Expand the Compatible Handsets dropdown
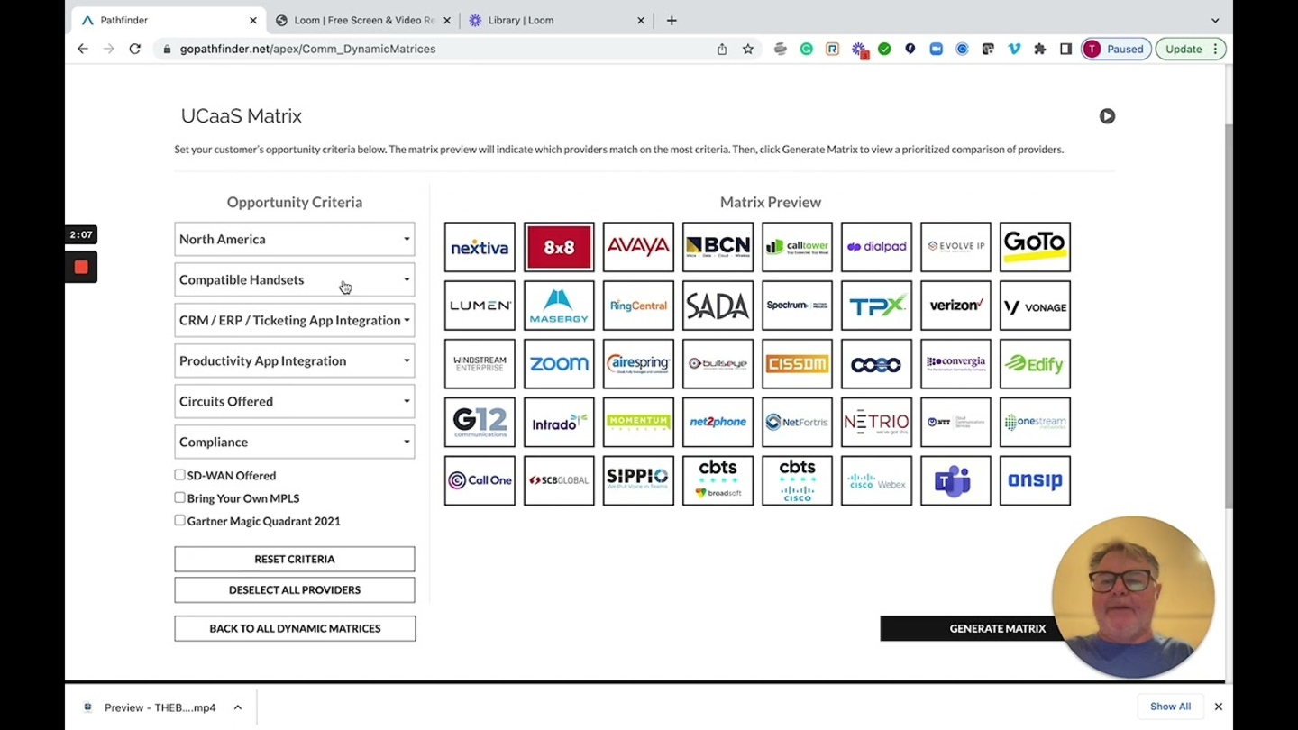The width and height of the screenshot is (1298, 730). click(295, 279)
